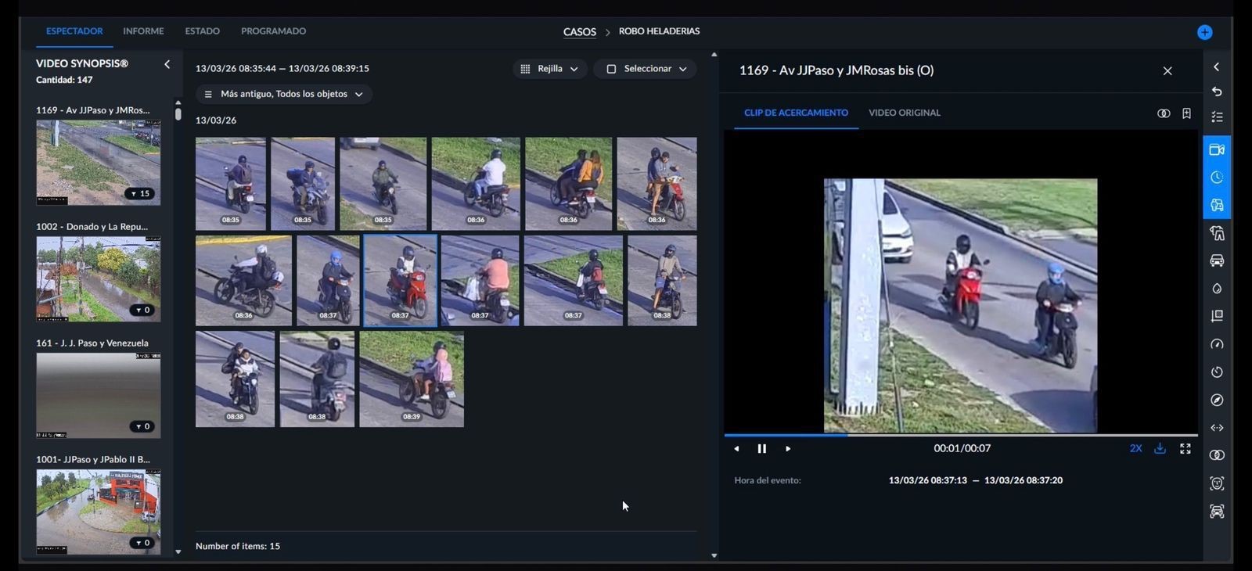Open the camera source filter in right sidebar
This screenshot has width=1252, height=571.
1217,149
